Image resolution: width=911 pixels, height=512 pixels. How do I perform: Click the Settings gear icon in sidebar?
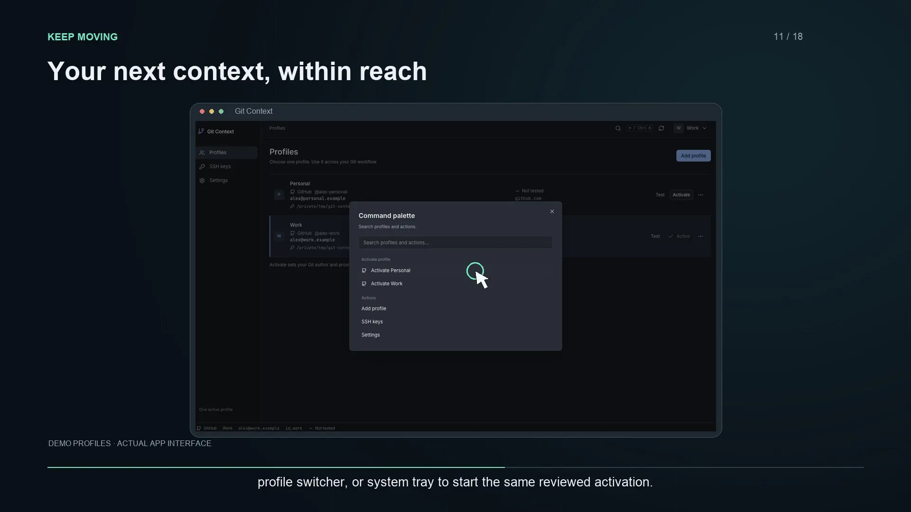point(202,181)
